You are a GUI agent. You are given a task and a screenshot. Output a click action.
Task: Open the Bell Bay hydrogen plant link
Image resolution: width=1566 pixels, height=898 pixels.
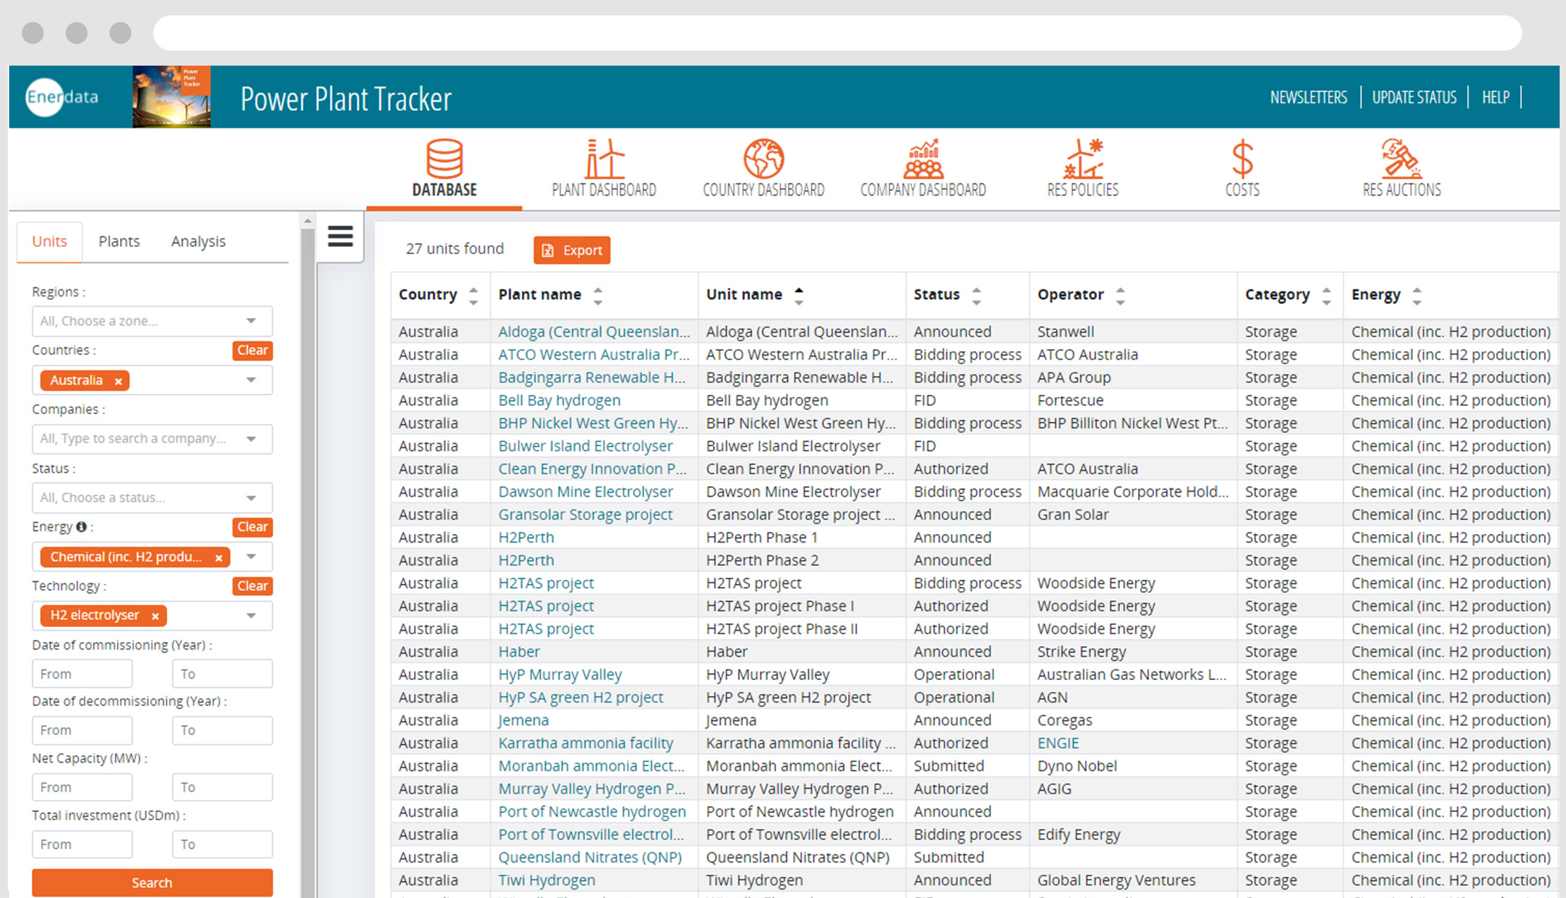(x=559, y=400)
